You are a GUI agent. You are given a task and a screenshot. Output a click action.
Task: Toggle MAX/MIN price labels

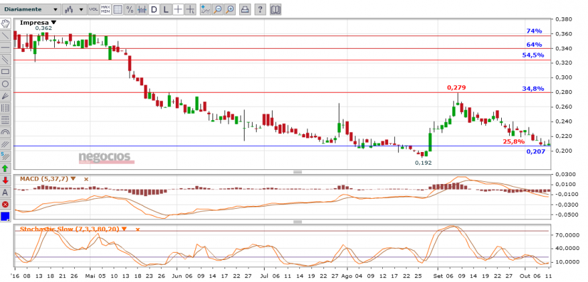point(105,10)
